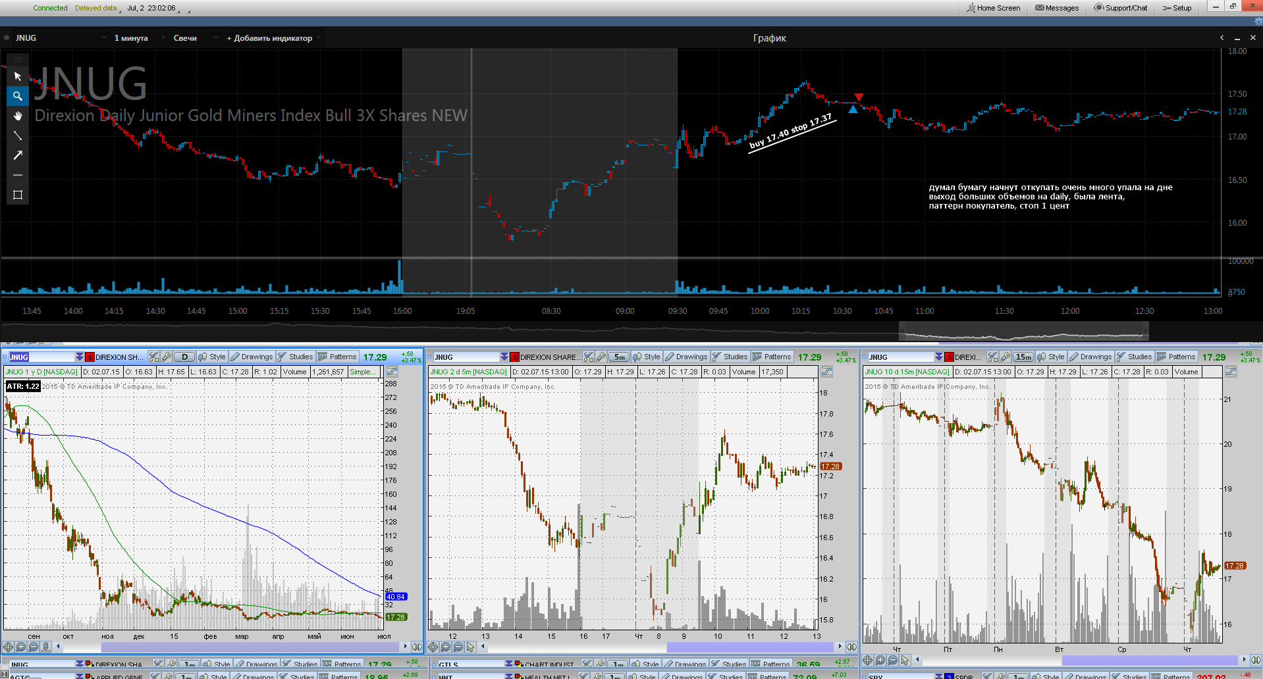Open Studies in 15m chart
Screen dimensions: 1263x679
tap(1135, 357)
